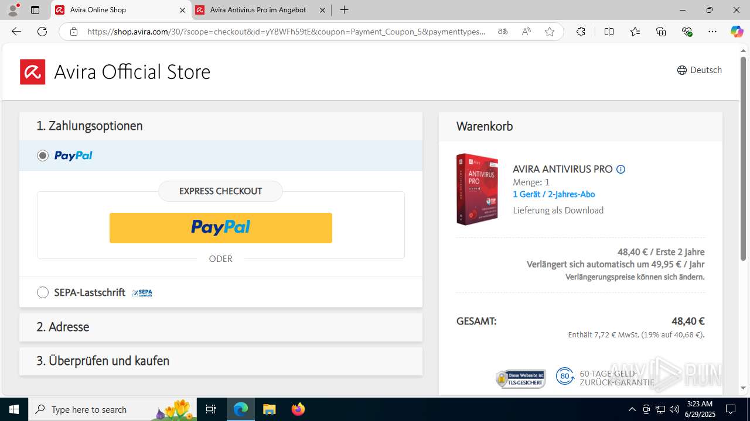The height and width of the screenshot is (421, 750).
Task: Open the read aloud option
Action: (x=526, y=32)
